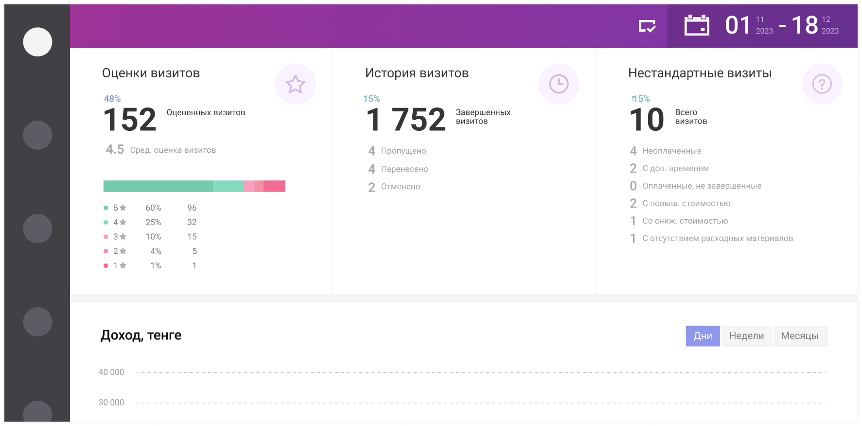Click the white profile circle in the sidebar
The image size is (862, 426).
pyautogui.click(x=37, y=42)
